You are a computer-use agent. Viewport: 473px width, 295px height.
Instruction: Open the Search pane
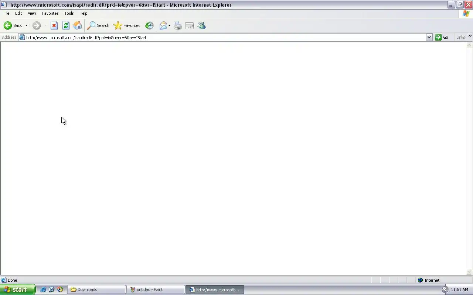point(98,25)
